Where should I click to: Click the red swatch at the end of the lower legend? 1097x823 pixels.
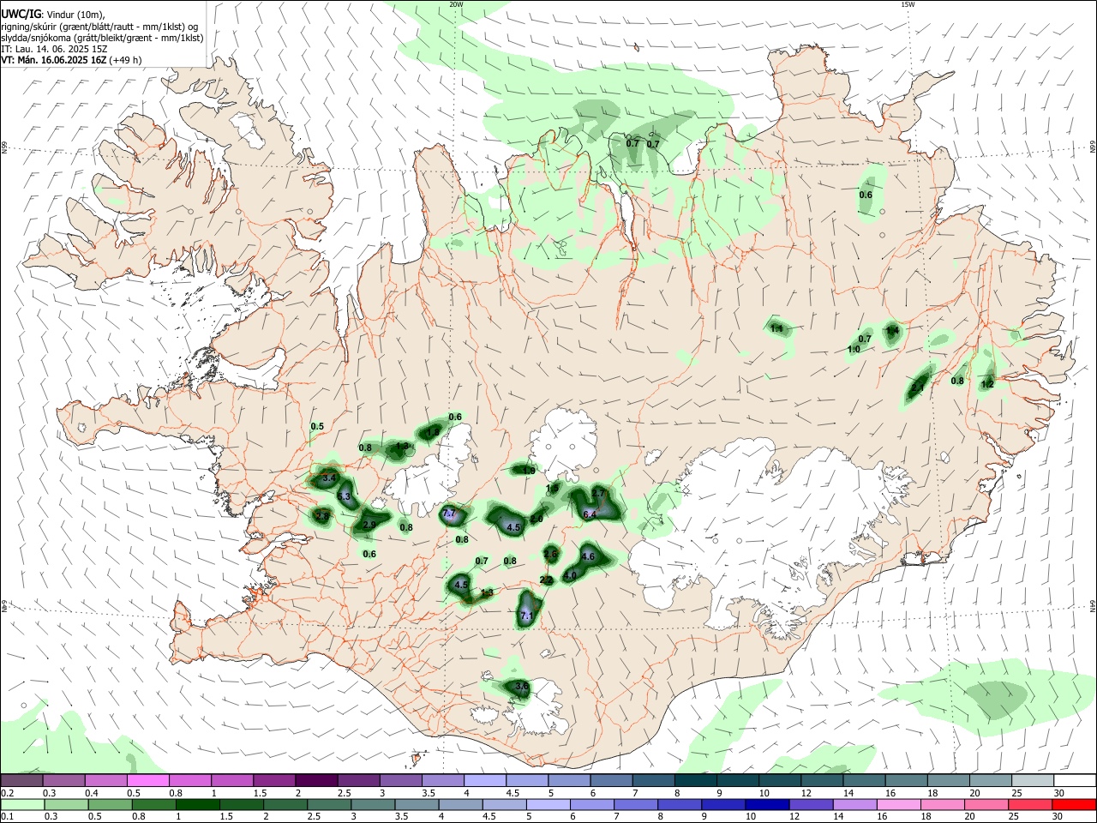(x=1075, y=804)
